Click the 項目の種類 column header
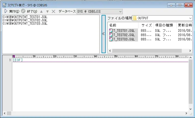The image size is (195, 118). (164, 25)
